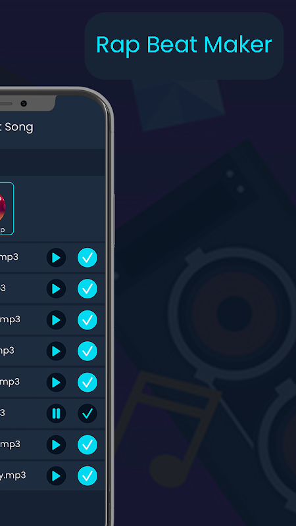Toggle the fifth track's checkmark off

(87, 383)
